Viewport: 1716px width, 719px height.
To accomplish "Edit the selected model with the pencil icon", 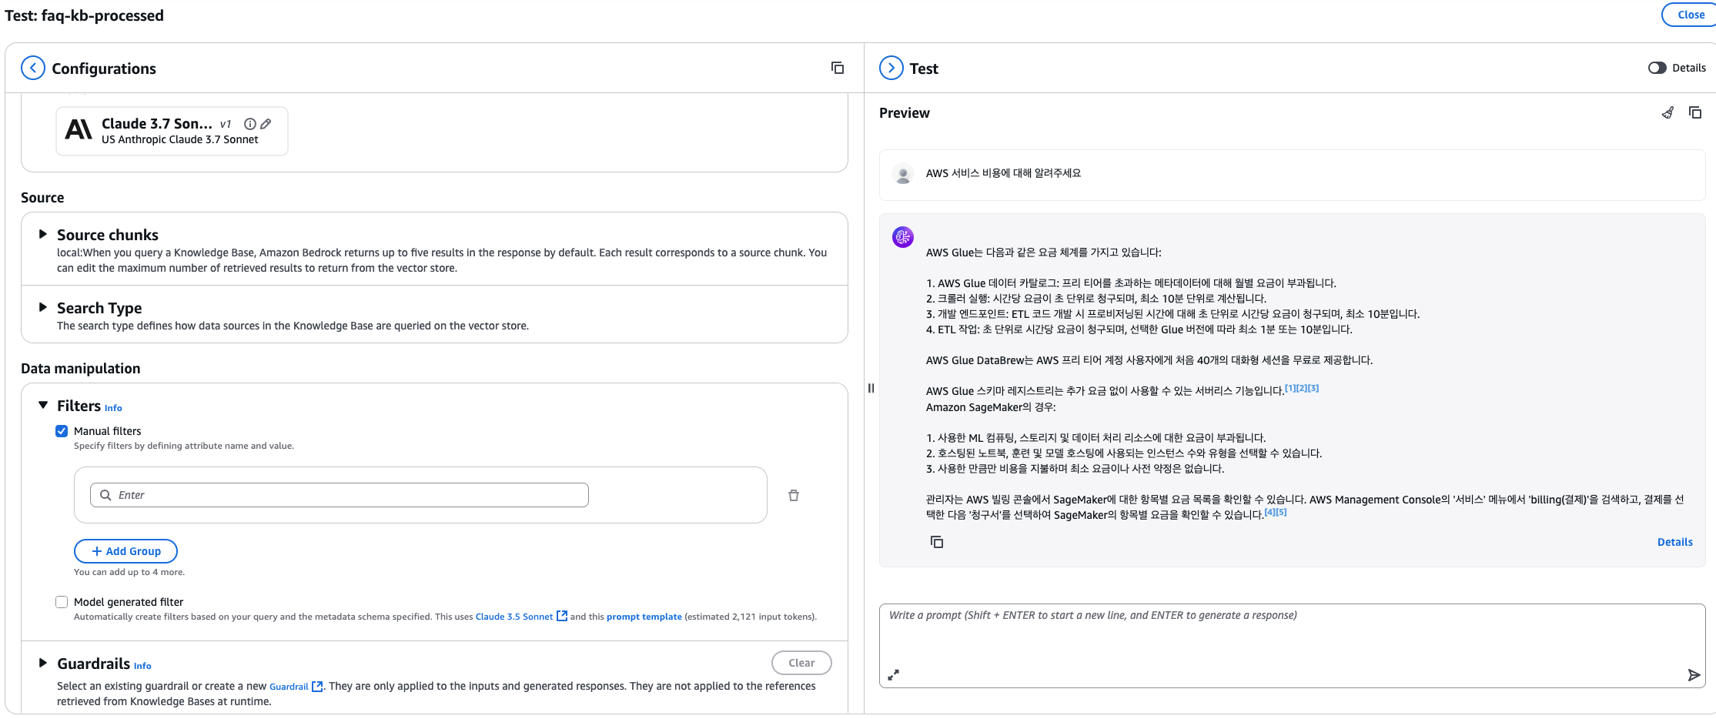I will pos(266,124).
